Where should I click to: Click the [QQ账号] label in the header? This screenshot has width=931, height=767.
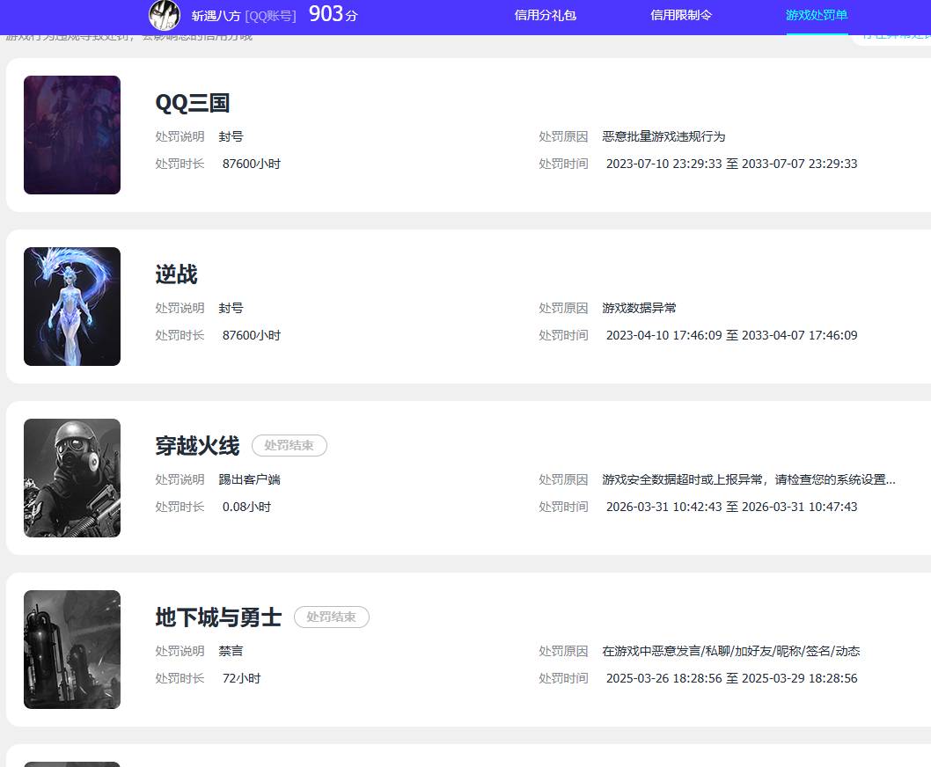point(270,16)
